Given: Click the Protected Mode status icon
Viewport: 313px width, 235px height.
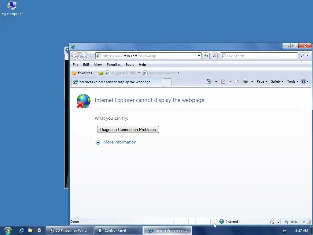Looking at the screenshot, I should pyautogui.click(x=272, y=222).
